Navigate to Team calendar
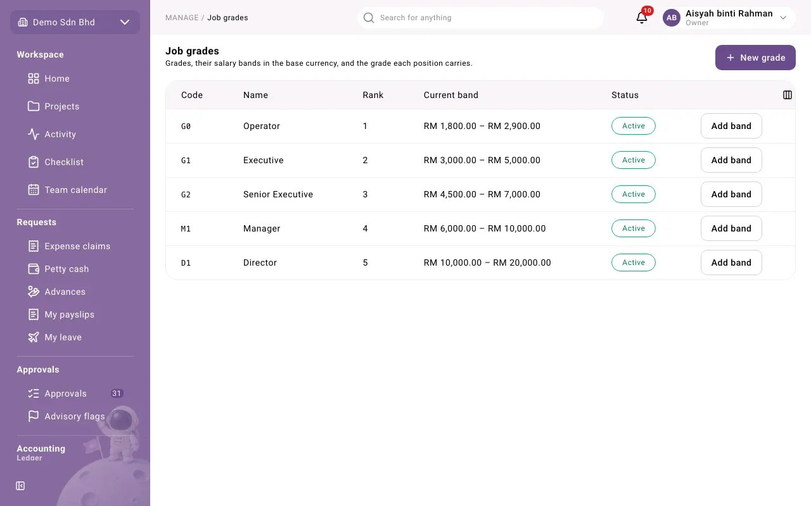Image resolution: width=811 pixels, height=506 pixels. click(x=75, y=190)
